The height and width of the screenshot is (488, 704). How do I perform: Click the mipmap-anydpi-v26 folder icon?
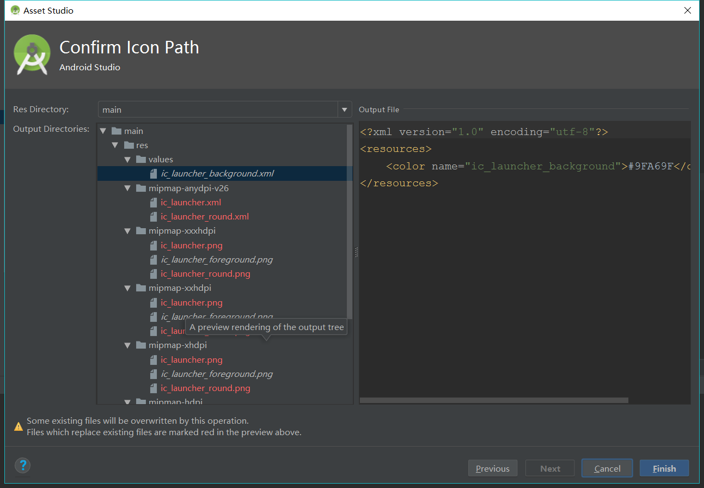pos(141,188)
